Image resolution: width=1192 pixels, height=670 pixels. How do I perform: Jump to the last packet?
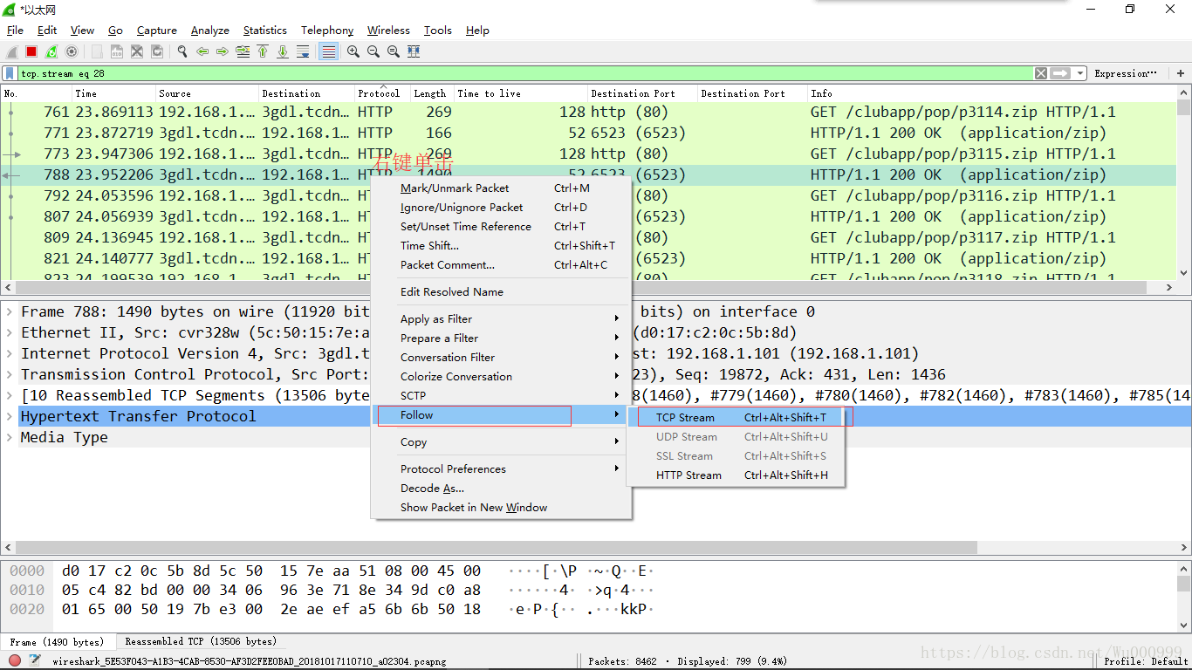[x=283, y=51]
